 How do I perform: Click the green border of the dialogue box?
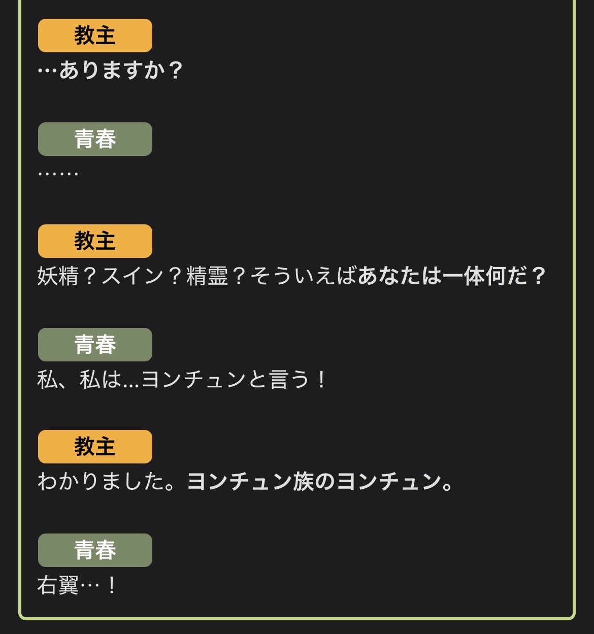click(x=574, y=305)
